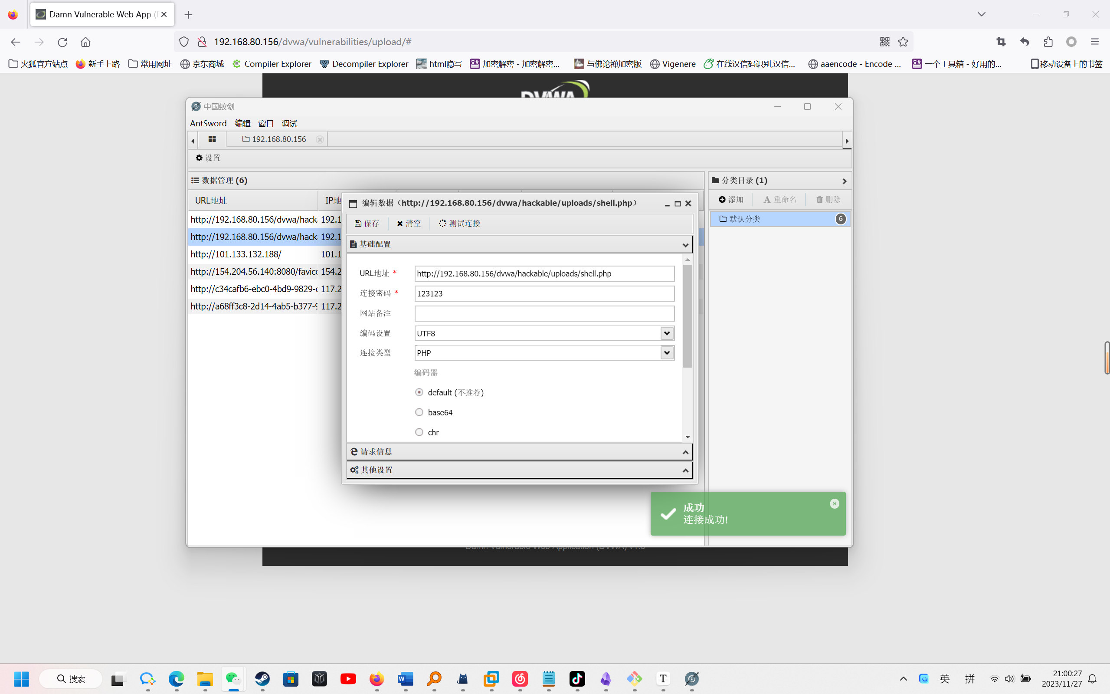Maximize the 编辑数据 dialog

pos(678,204)
